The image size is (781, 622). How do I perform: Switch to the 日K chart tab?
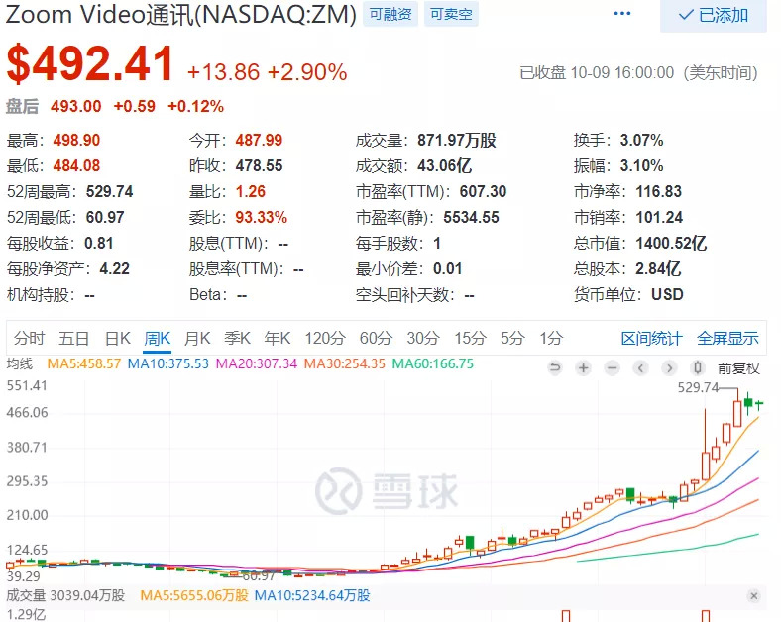118,339
